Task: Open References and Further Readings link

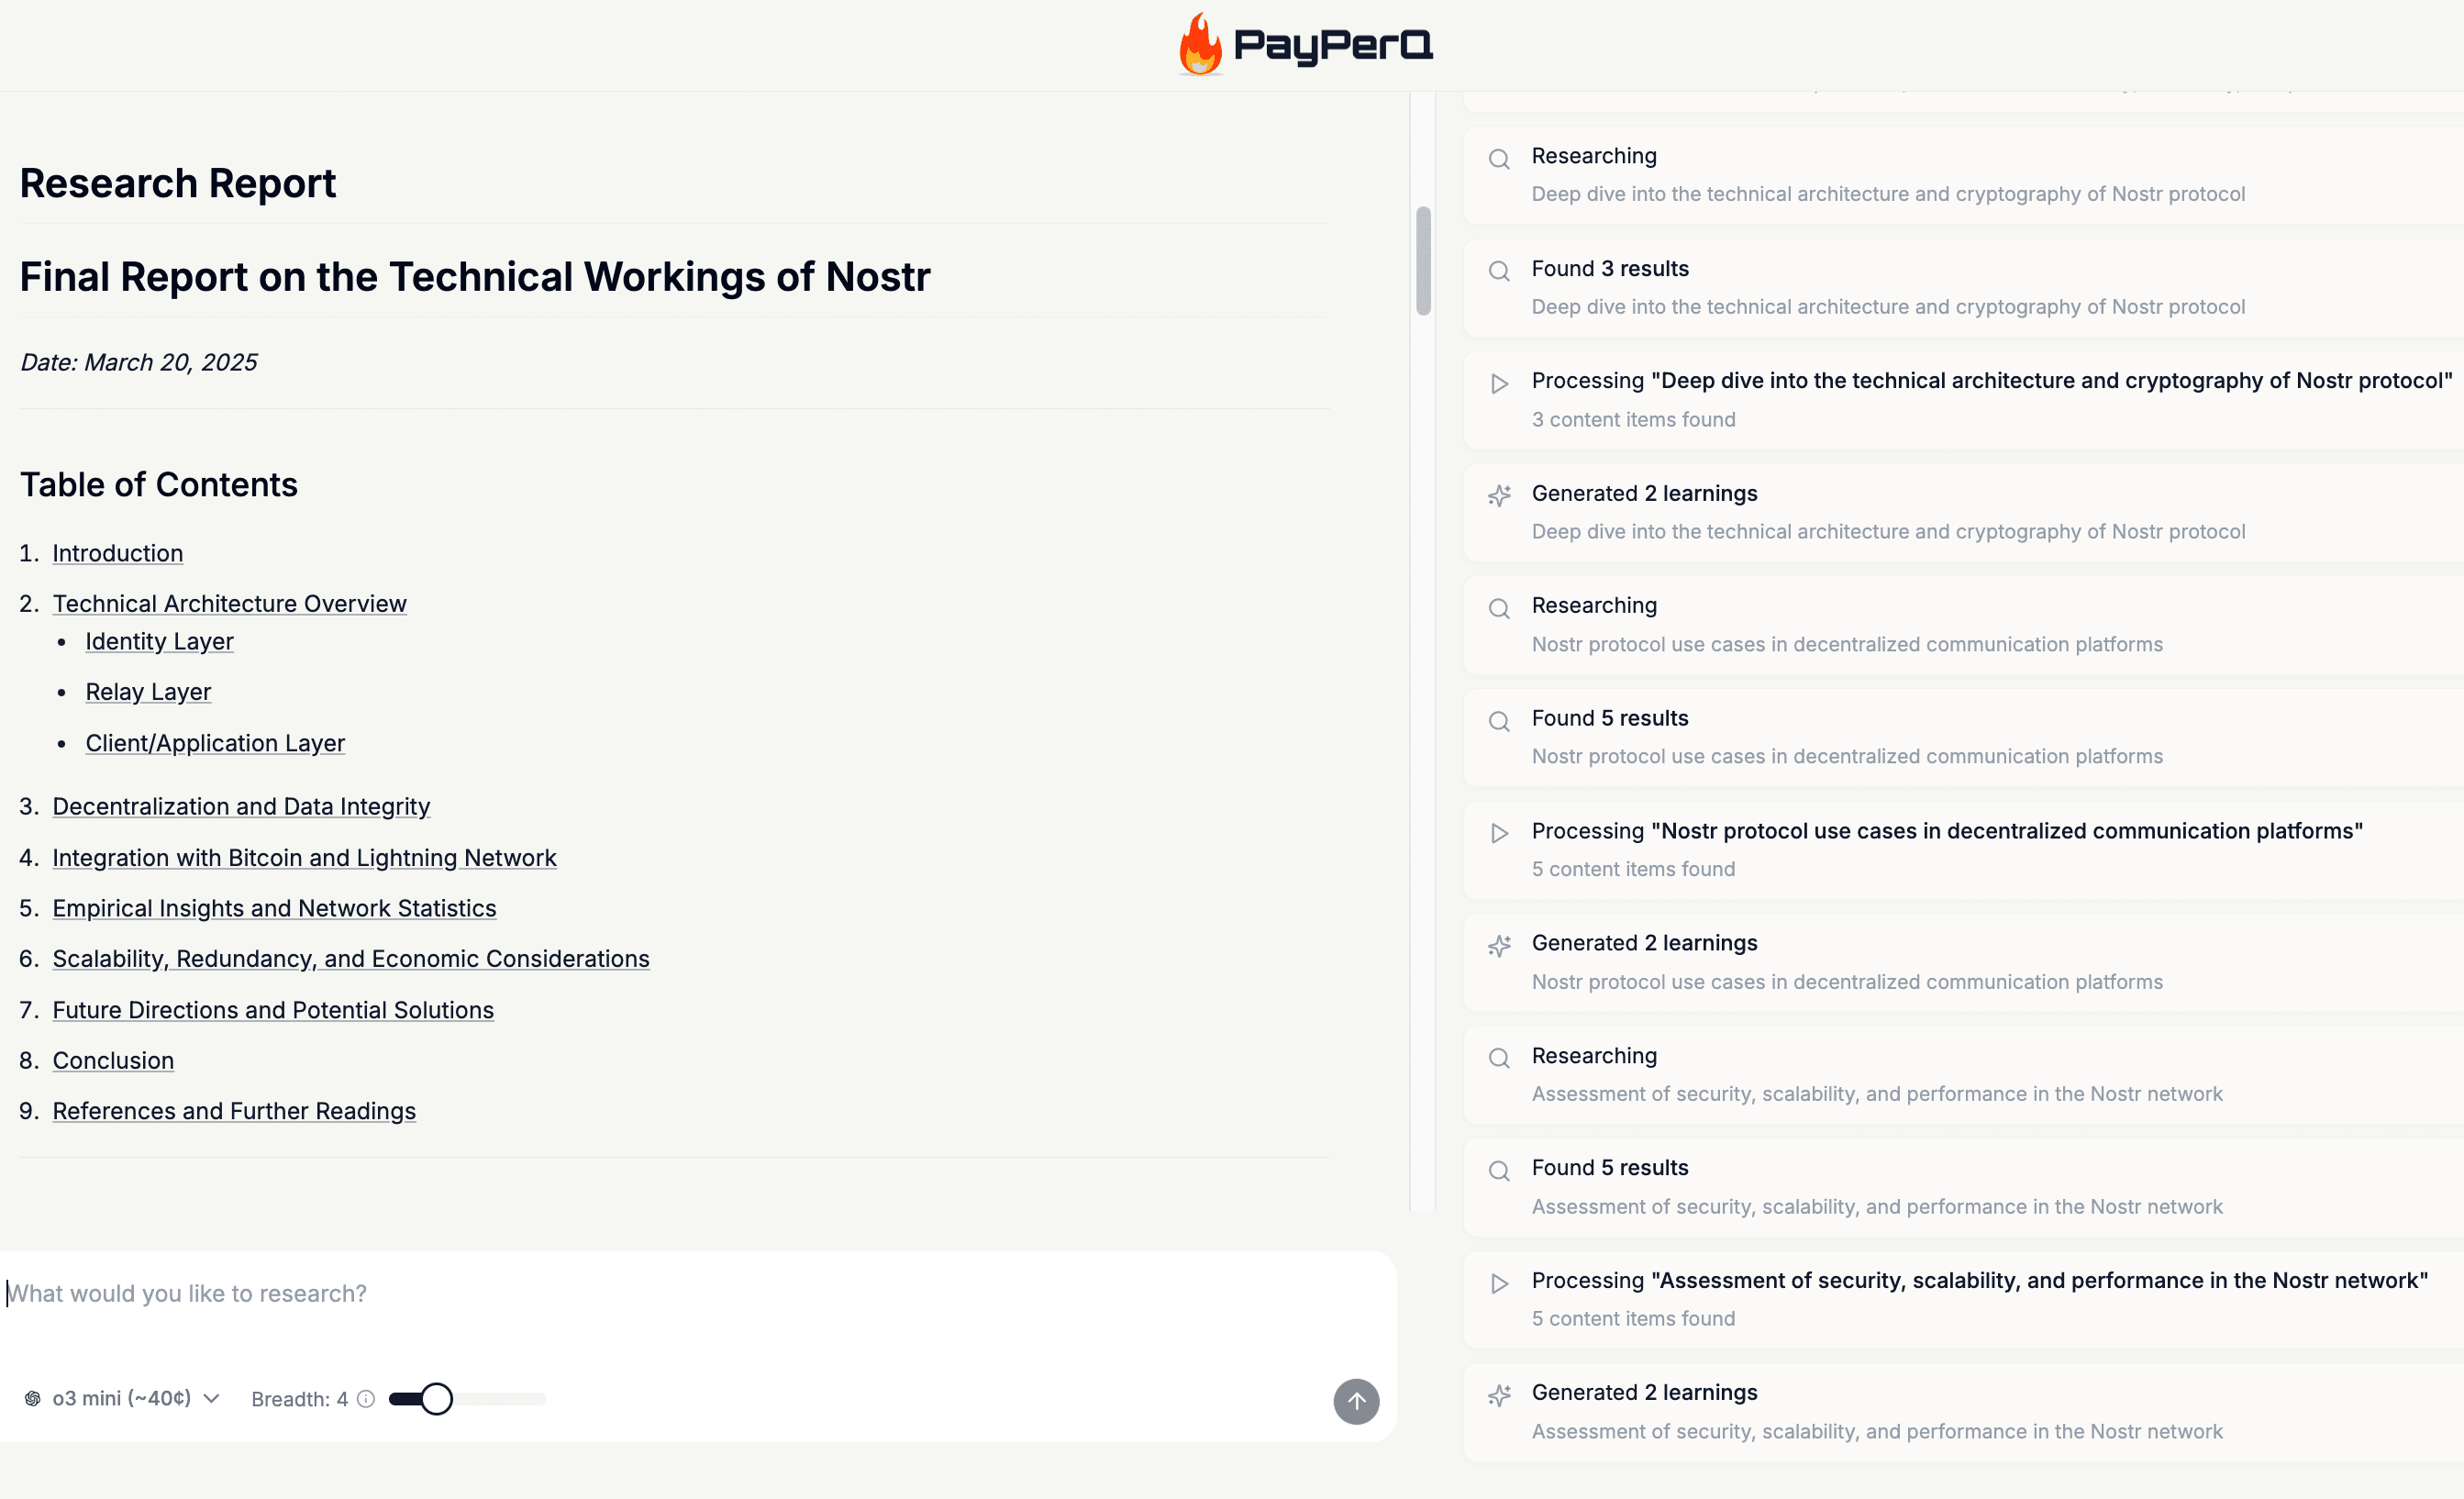Action: tap(234, 1110)
